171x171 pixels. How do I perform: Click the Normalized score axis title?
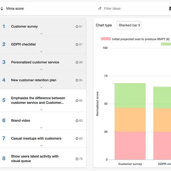(97, 104)
